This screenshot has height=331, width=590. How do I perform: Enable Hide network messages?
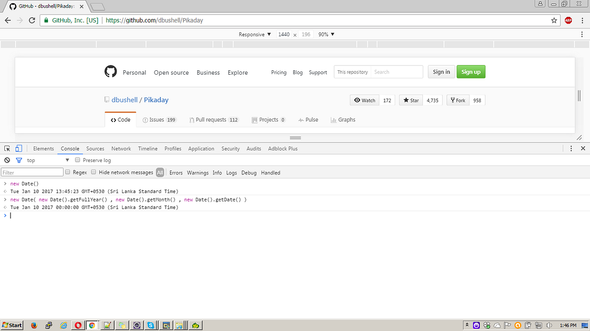93,172
